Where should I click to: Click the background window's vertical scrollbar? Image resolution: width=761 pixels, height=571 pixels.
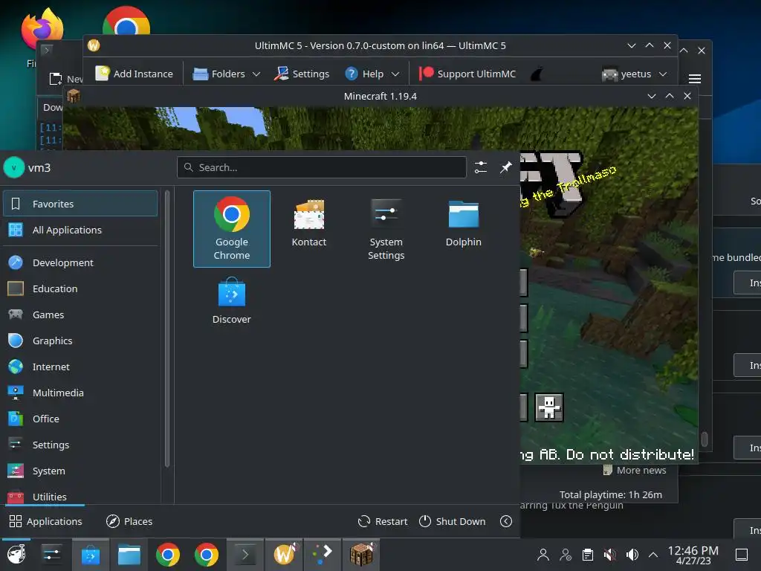coord(705,439)
